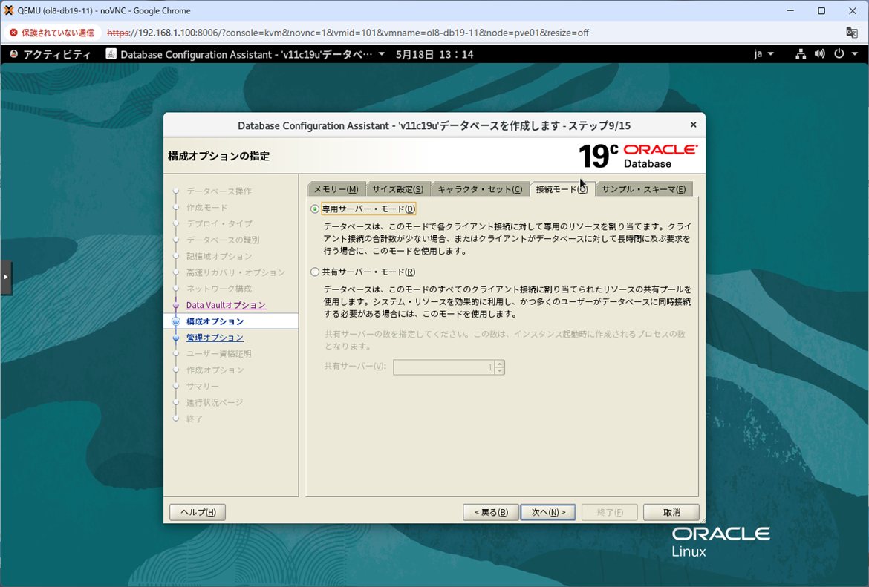Open the date and time clock menu
Viewport: 869px width, 587px height.
pyautogui.click(x=434, y=54)
